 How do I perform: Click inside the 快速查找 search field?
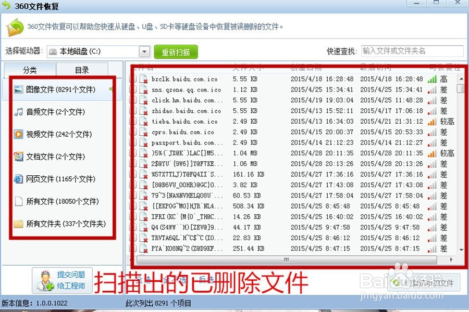tap(412, 50)
